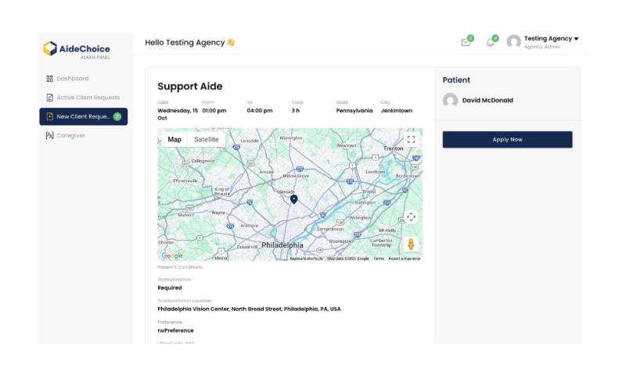The height and width of the screenshot is (375, 626).
Task: Open the notifications bell icon
Action: (491, 42)
